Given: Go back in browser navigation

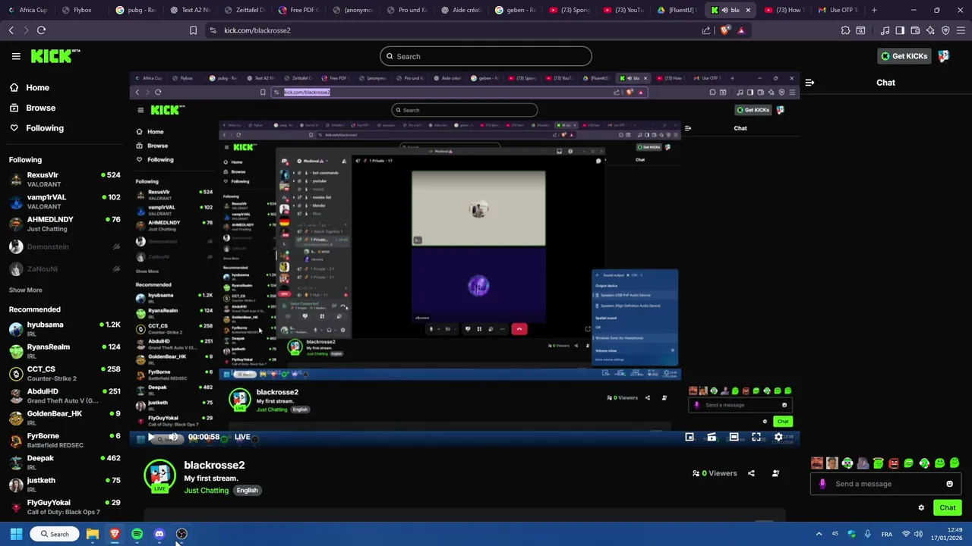Looking at the screenshot, I should click(11, 30).
